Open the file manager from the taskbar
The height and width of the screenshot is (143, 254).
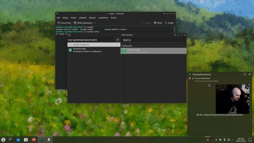(x=26, y=140)
